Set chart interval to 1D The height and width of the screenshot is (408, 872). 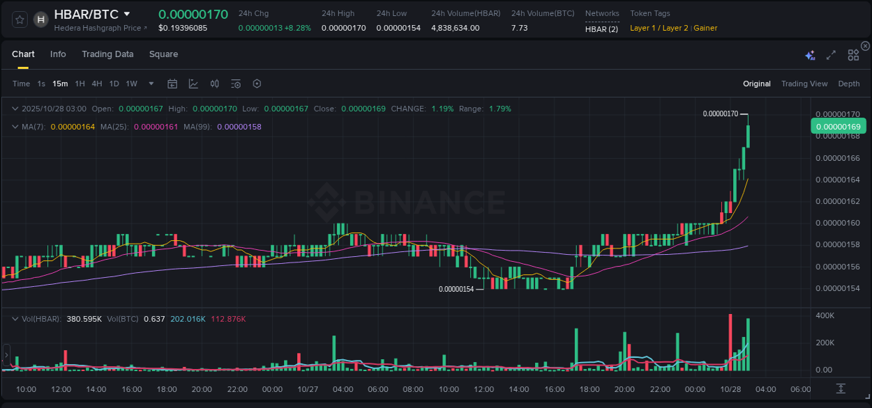pos(114,84)
